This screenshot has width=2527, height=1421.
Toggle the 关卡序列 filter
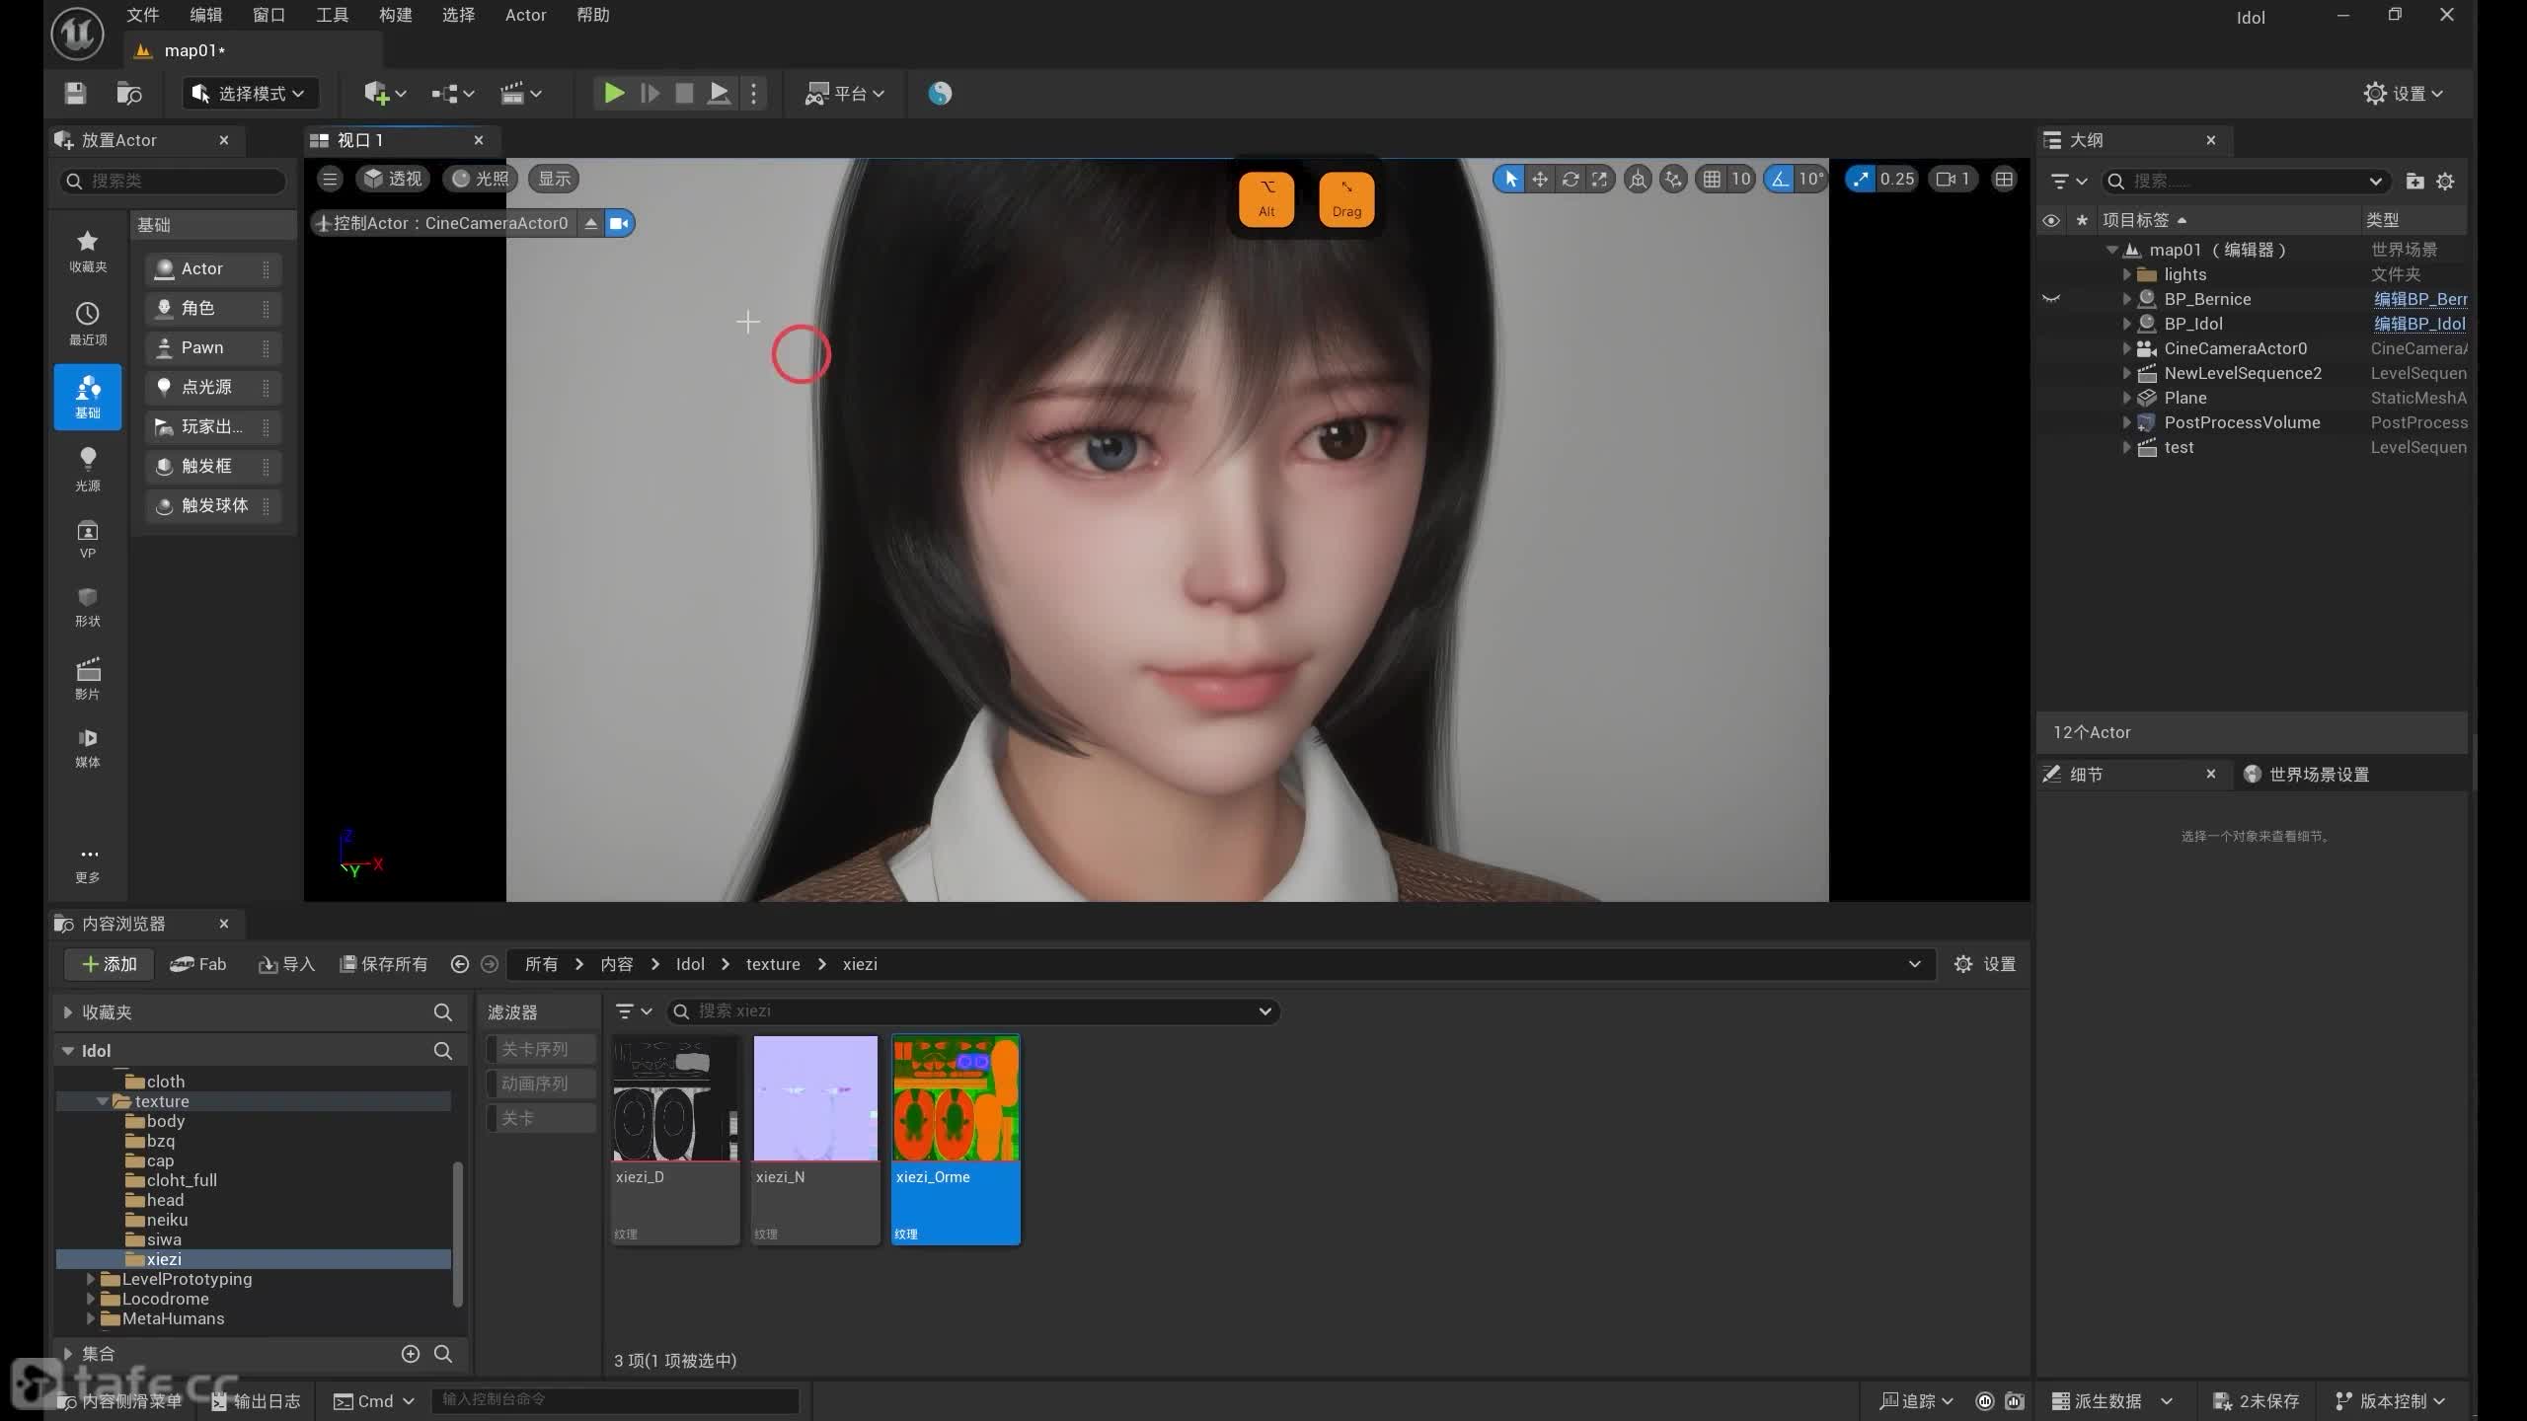point(540,1049)
